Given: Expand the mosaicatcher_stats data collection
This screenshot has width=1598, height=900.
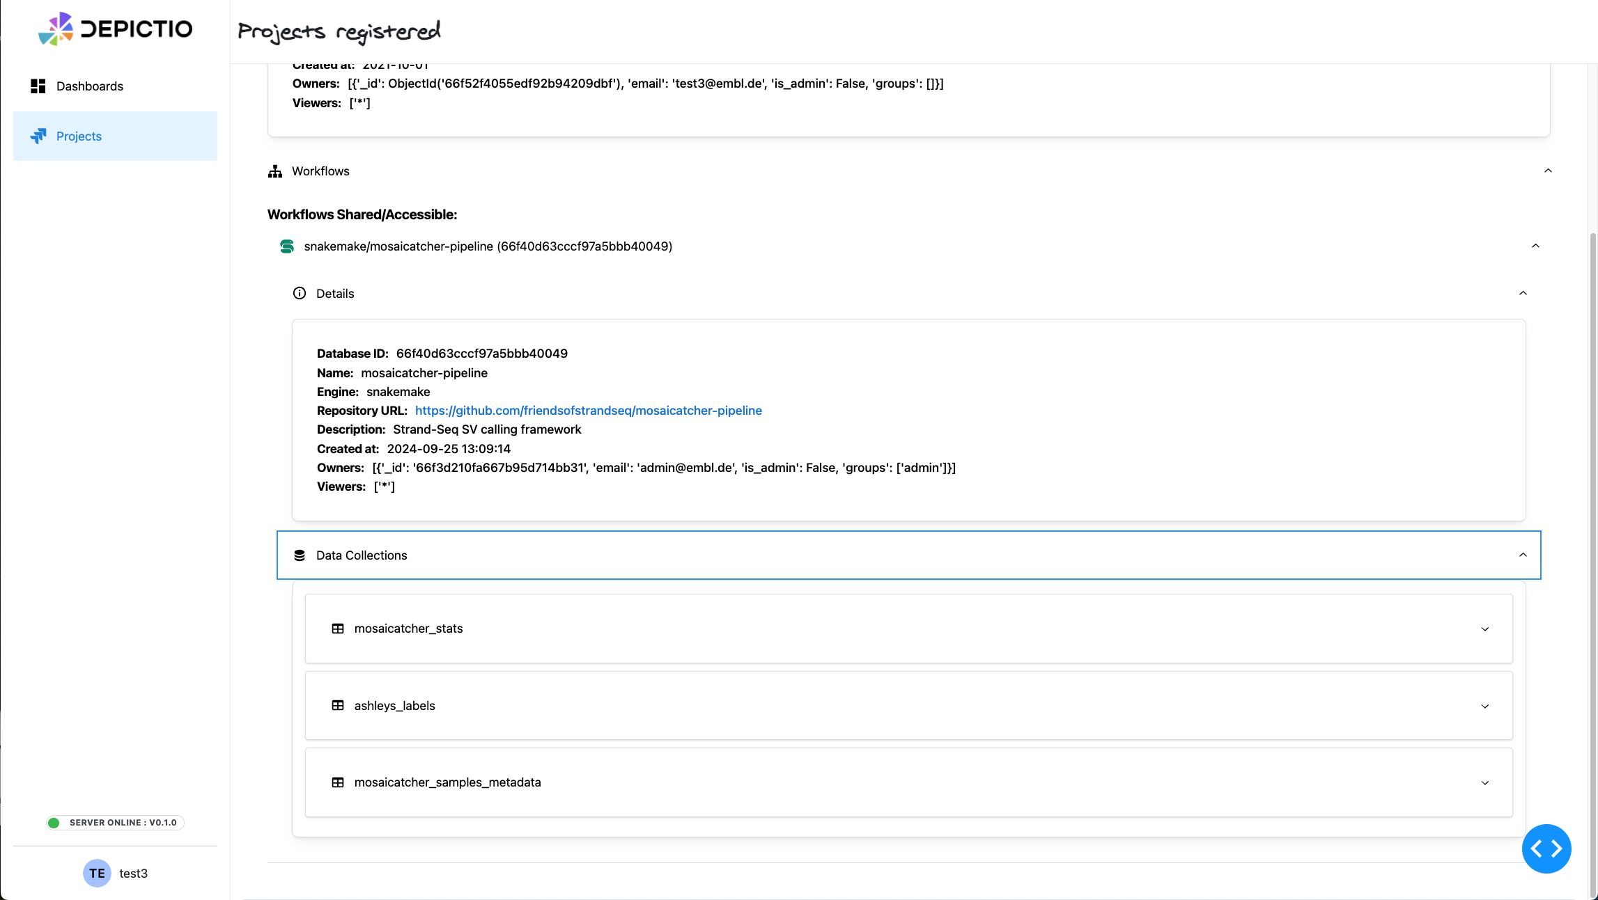Looking at the screenshot, I should click(x=1486, y=629).
